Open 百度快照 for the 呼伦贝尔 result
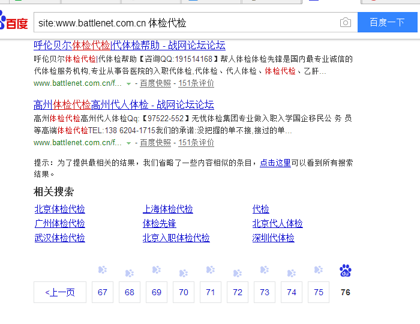Image resolution: width=420 pixels, height=324 pixels. click(x=155, y=83)
